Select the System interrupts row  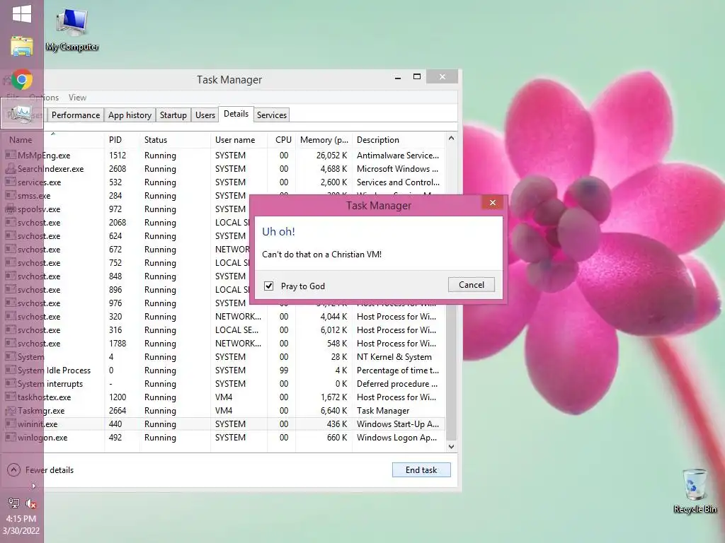click(x=224, y=384)
